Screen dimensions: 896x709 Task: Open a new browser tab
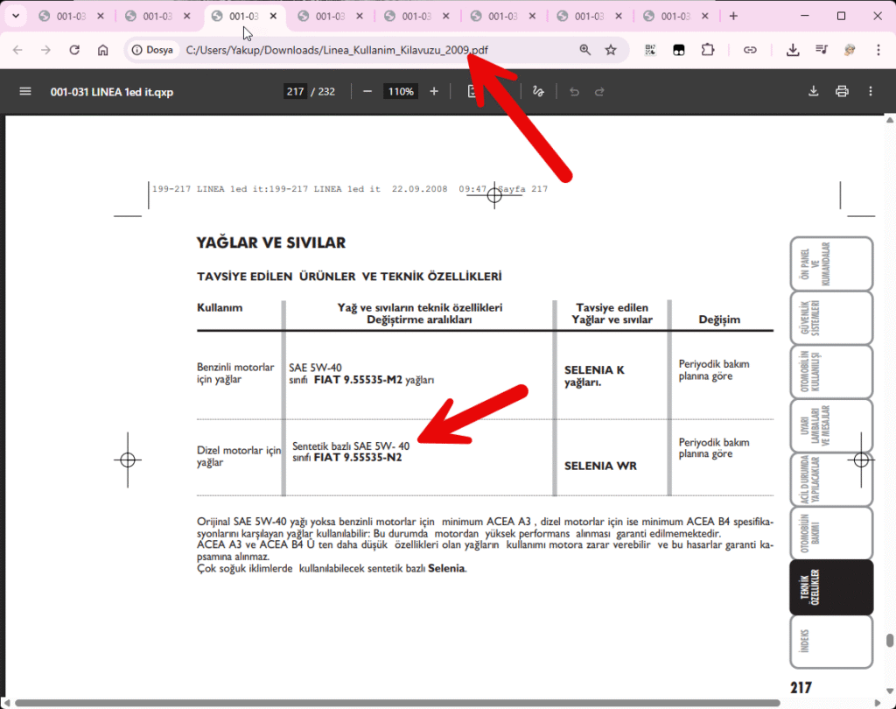pyautogui.click(x=733, y=16)
